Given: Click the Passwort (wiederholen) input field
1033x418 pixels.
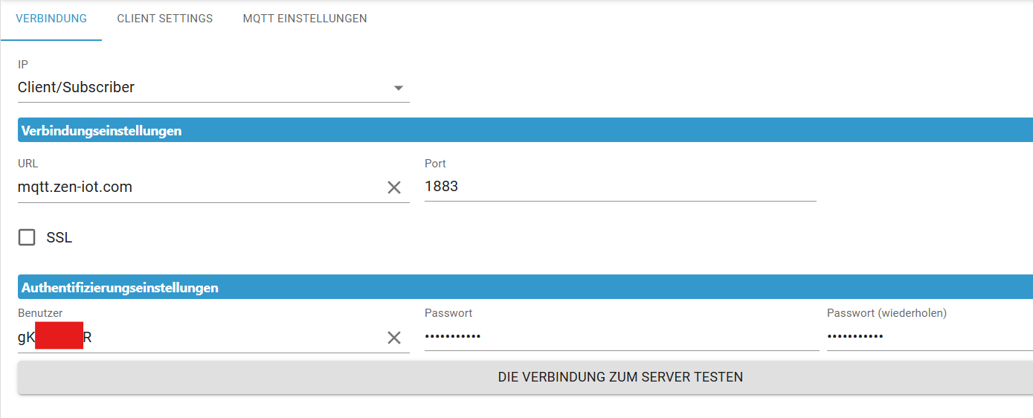Looking at the screenshot, I should [930, 336].
